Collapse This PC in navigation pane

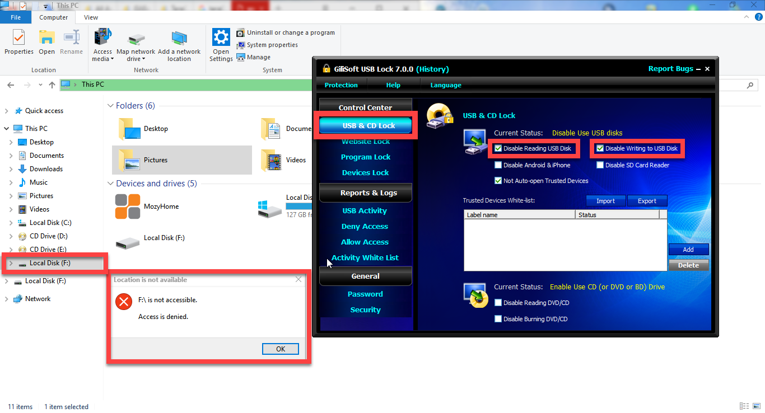coord(7,129)
